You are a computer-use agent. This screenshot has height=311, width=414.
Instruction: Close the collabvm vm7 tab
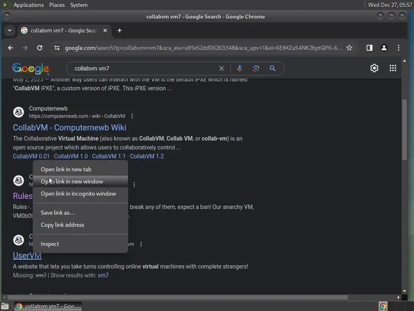[x=105, y=30]
